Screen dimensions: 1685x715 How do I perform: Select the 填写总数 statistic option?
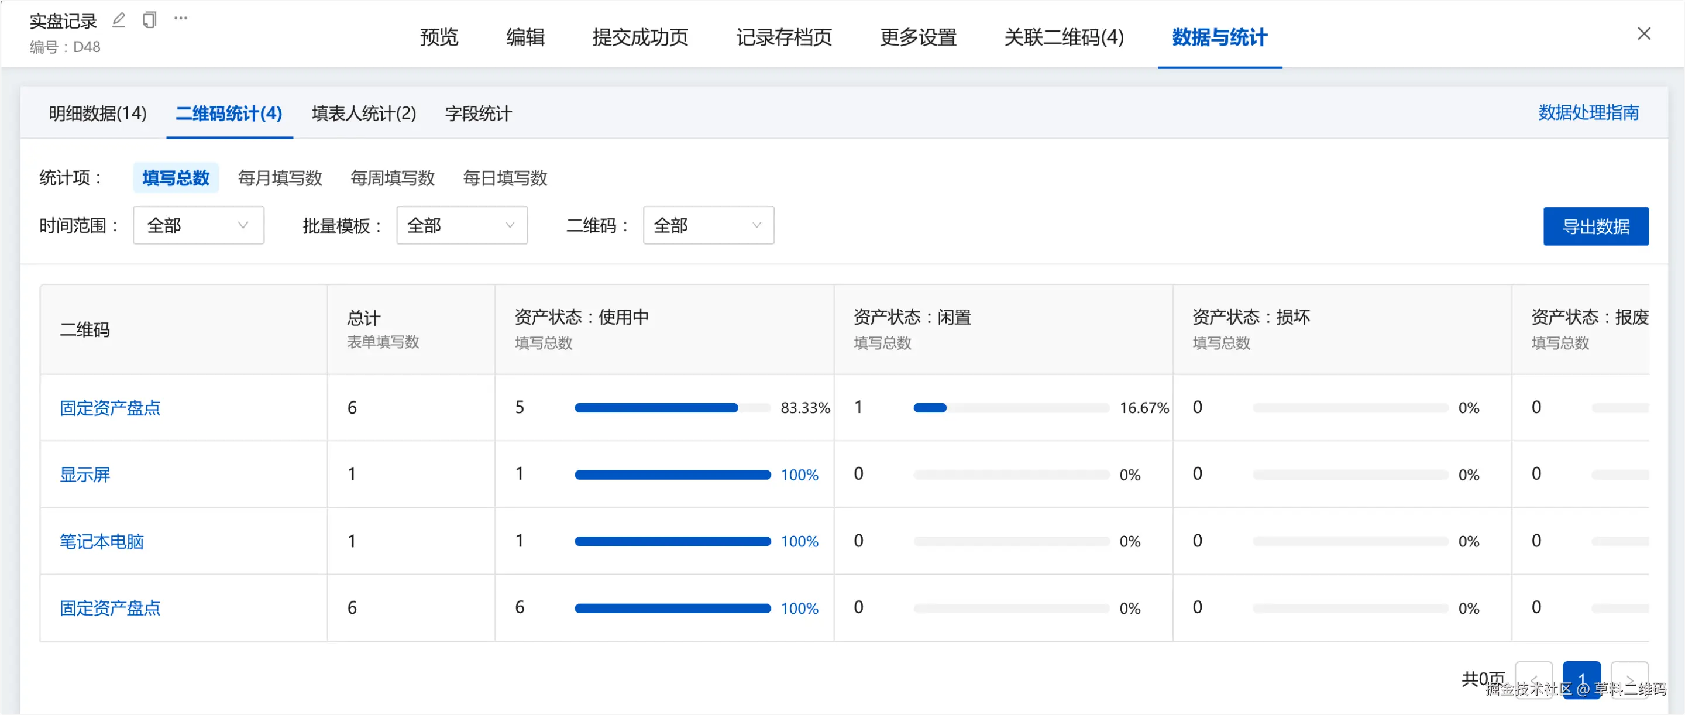(176, 178)
